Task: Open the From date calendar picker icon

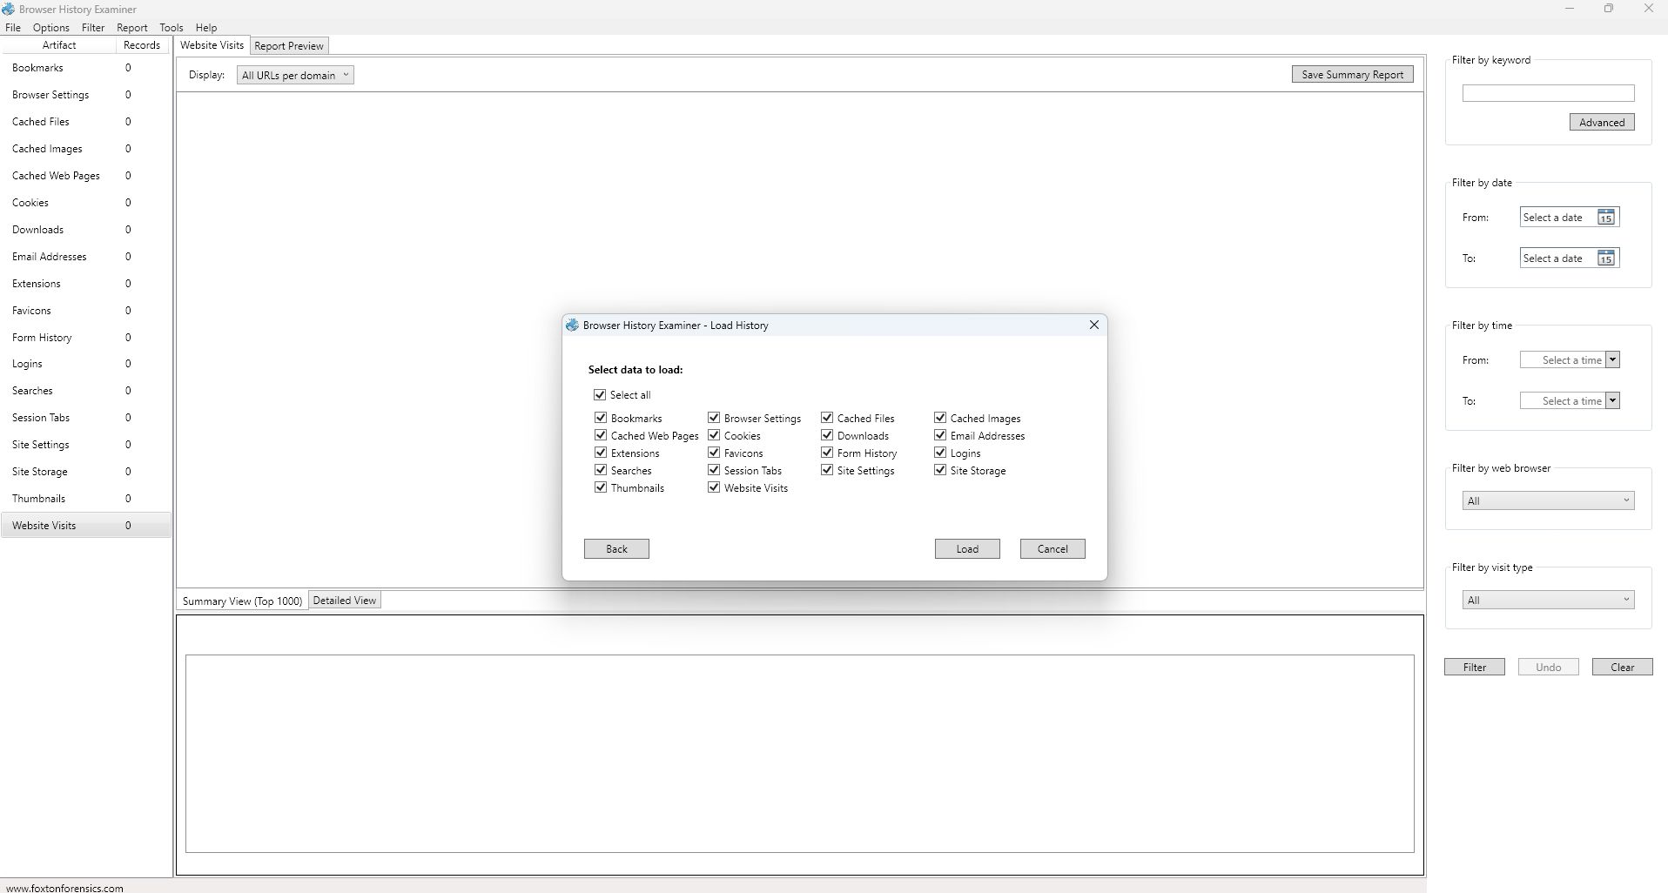Action: [x=1605, y=218]
